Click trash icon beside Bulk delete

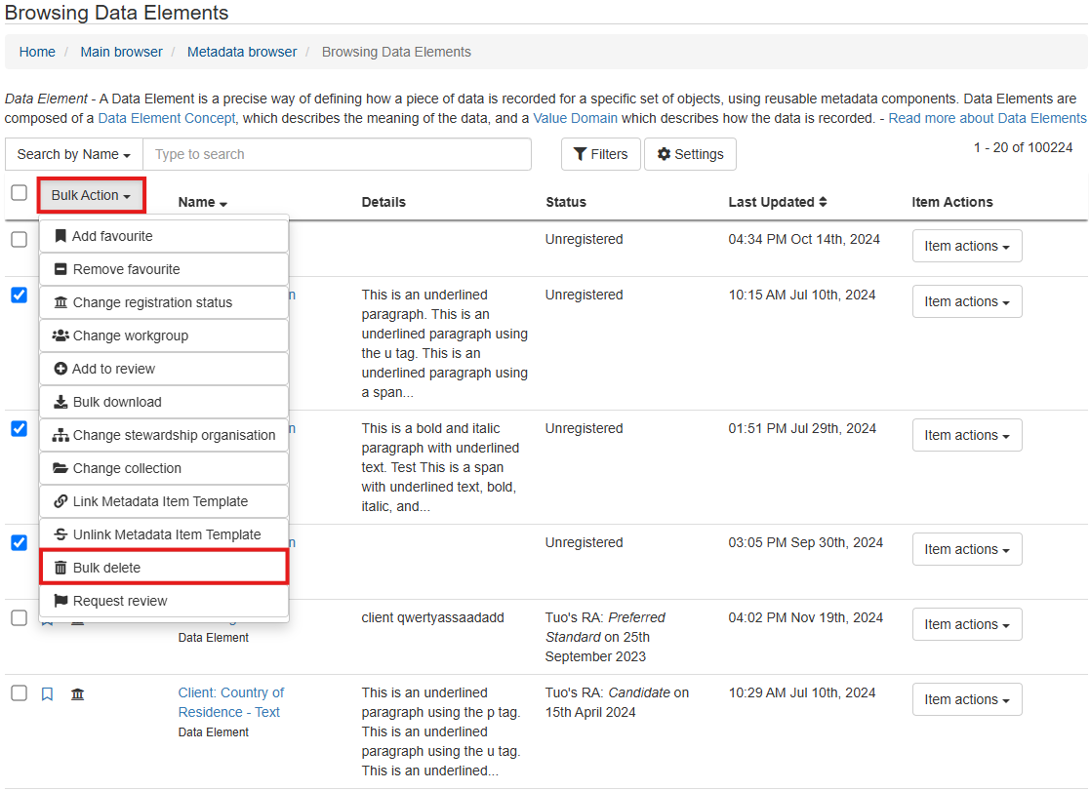(x=61, y=568)
